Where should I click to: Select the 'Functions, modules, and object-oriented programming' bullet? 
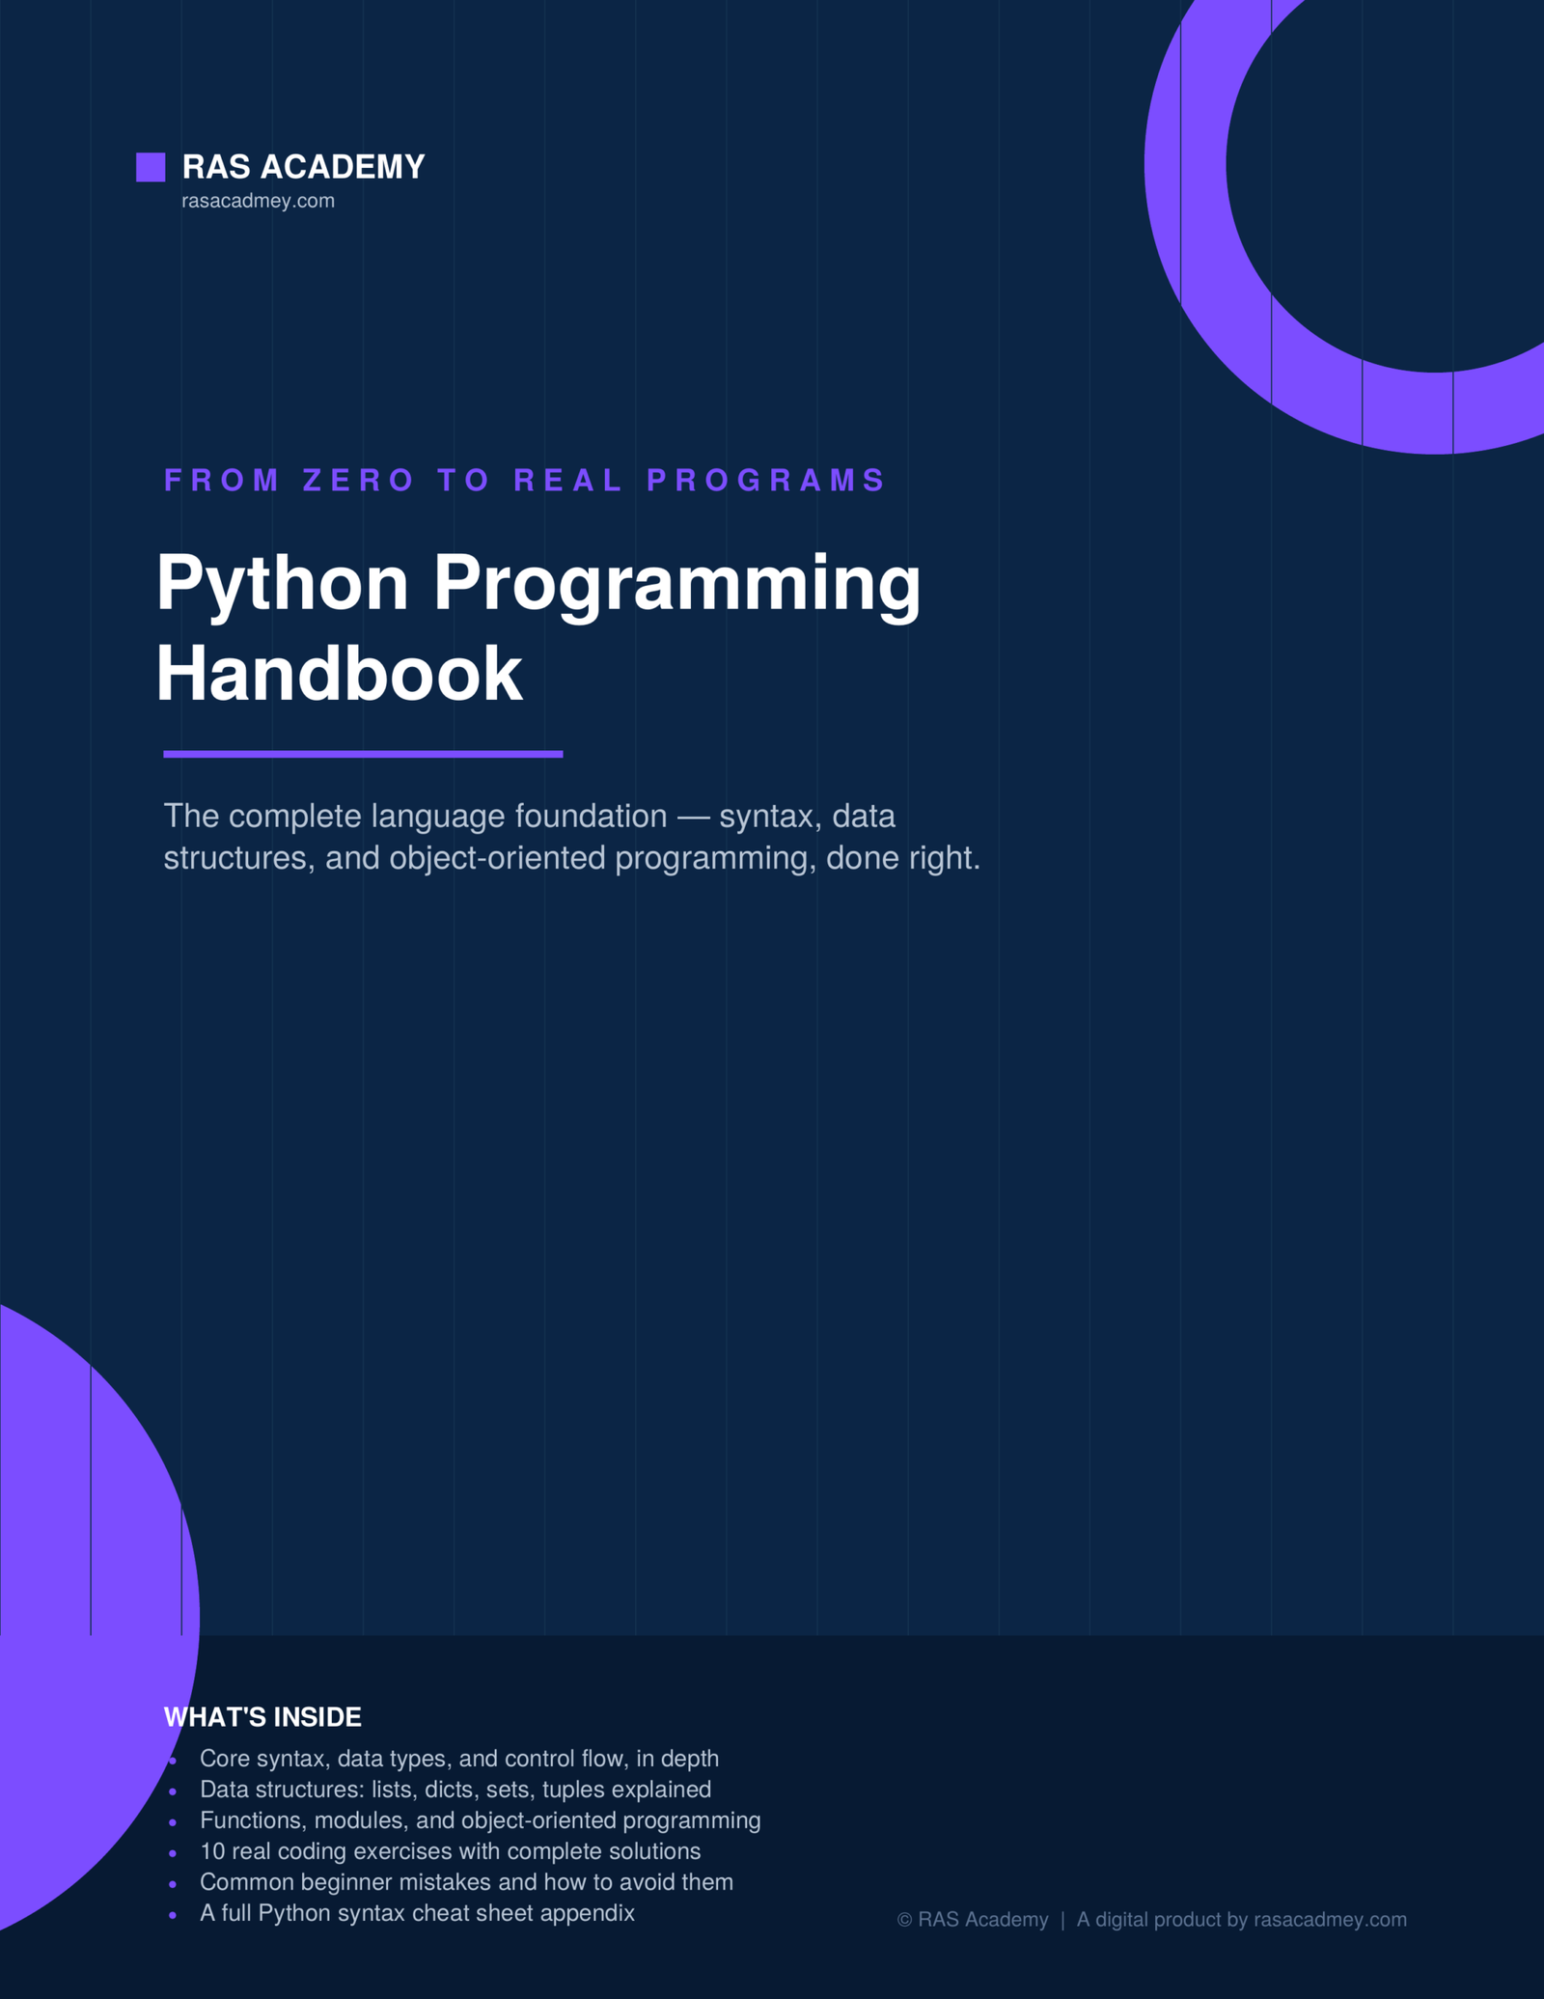pyautogui.click(x=480, y=1820)
